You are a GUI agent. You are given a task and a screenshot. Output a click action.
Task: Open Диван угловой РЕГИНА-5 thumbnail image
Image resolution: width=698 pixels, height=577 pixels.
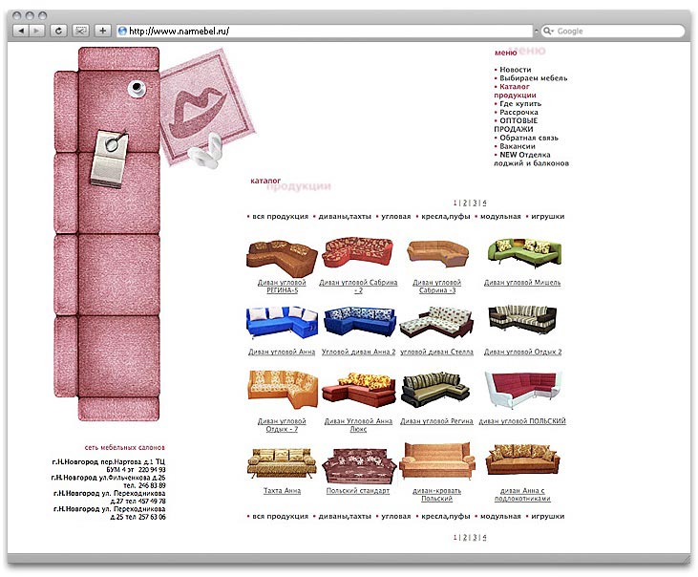click(x=282, y=258)
